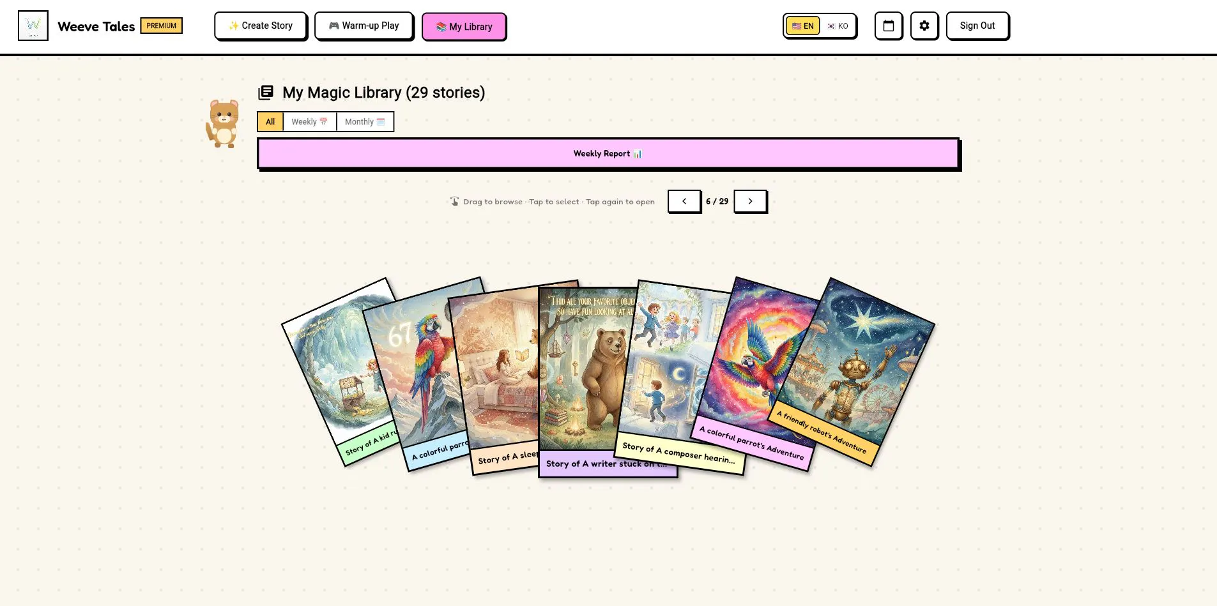Click the Weeve Tales logo icon
Image resolution: width=1217 pixels, height=606 pixels.
coord(33,26)
